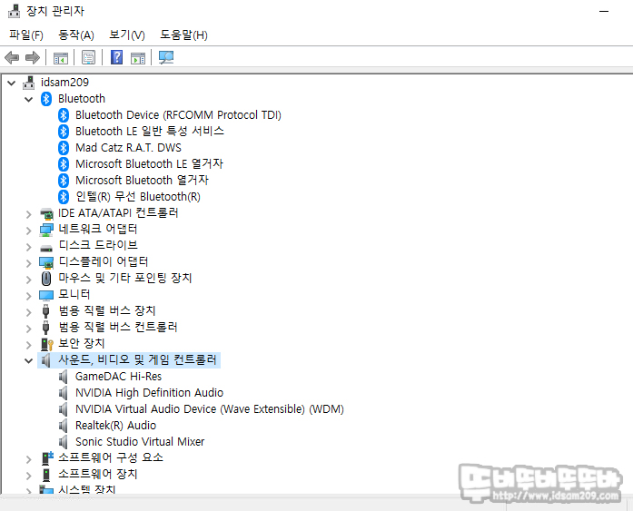The image size is (633, 511).
Task: Select Bluetooth LE 일반 특성 서비스
Action: (149, 131)
